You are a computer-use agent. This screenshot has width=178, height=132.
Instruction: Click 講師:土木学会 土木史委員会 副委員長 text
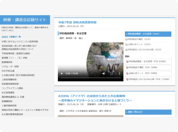78,111
